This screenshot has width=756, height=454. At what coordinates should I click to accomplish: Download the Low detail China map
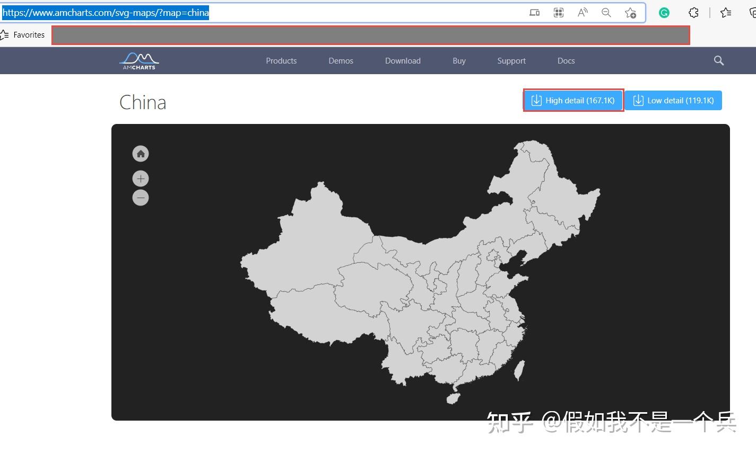click(x=673, y=100)
